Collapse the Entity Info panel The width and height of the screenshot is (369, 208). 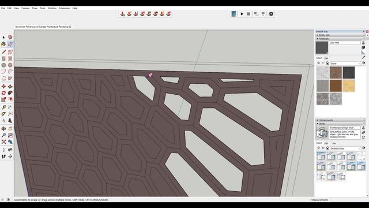317,35
